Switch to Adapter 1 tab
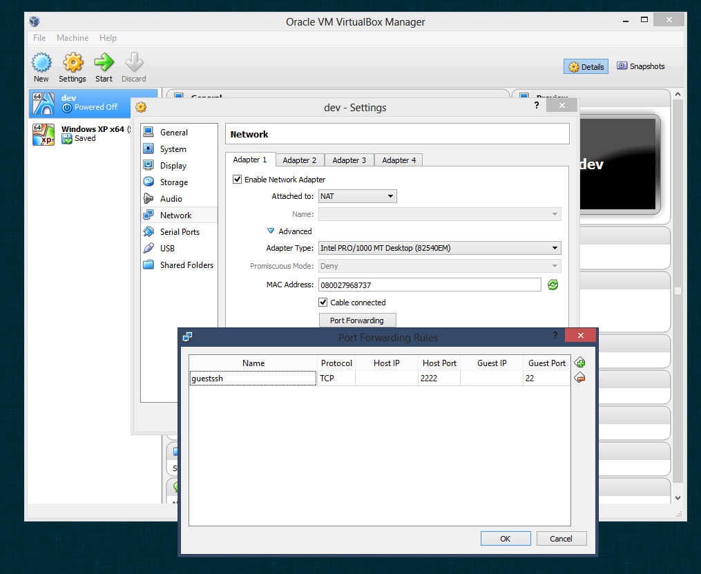The width and height of the screenshot is (701, 574). 250,160
